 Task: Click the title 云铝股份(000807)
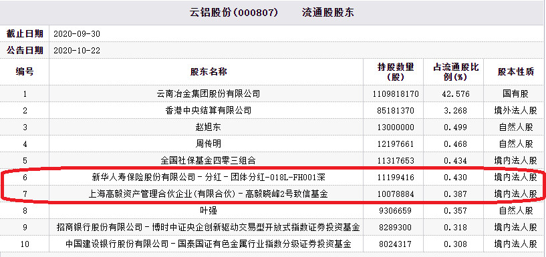point(234,13)
